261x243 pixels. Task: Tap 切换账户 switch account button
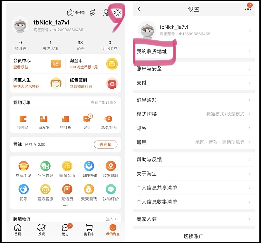click(x=193, y=236)
